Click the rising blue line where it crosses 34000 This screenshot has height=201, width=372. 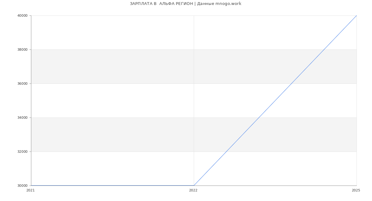click(x=259, y=118)
